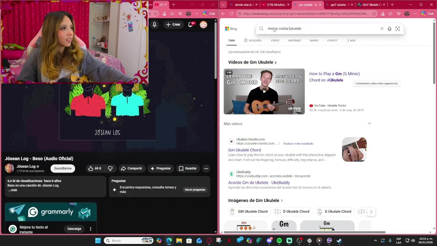The height and width of the screenshot is (246, 437).
Task: Open How to Play a Gm video link
Action: [x=334, y=77]
